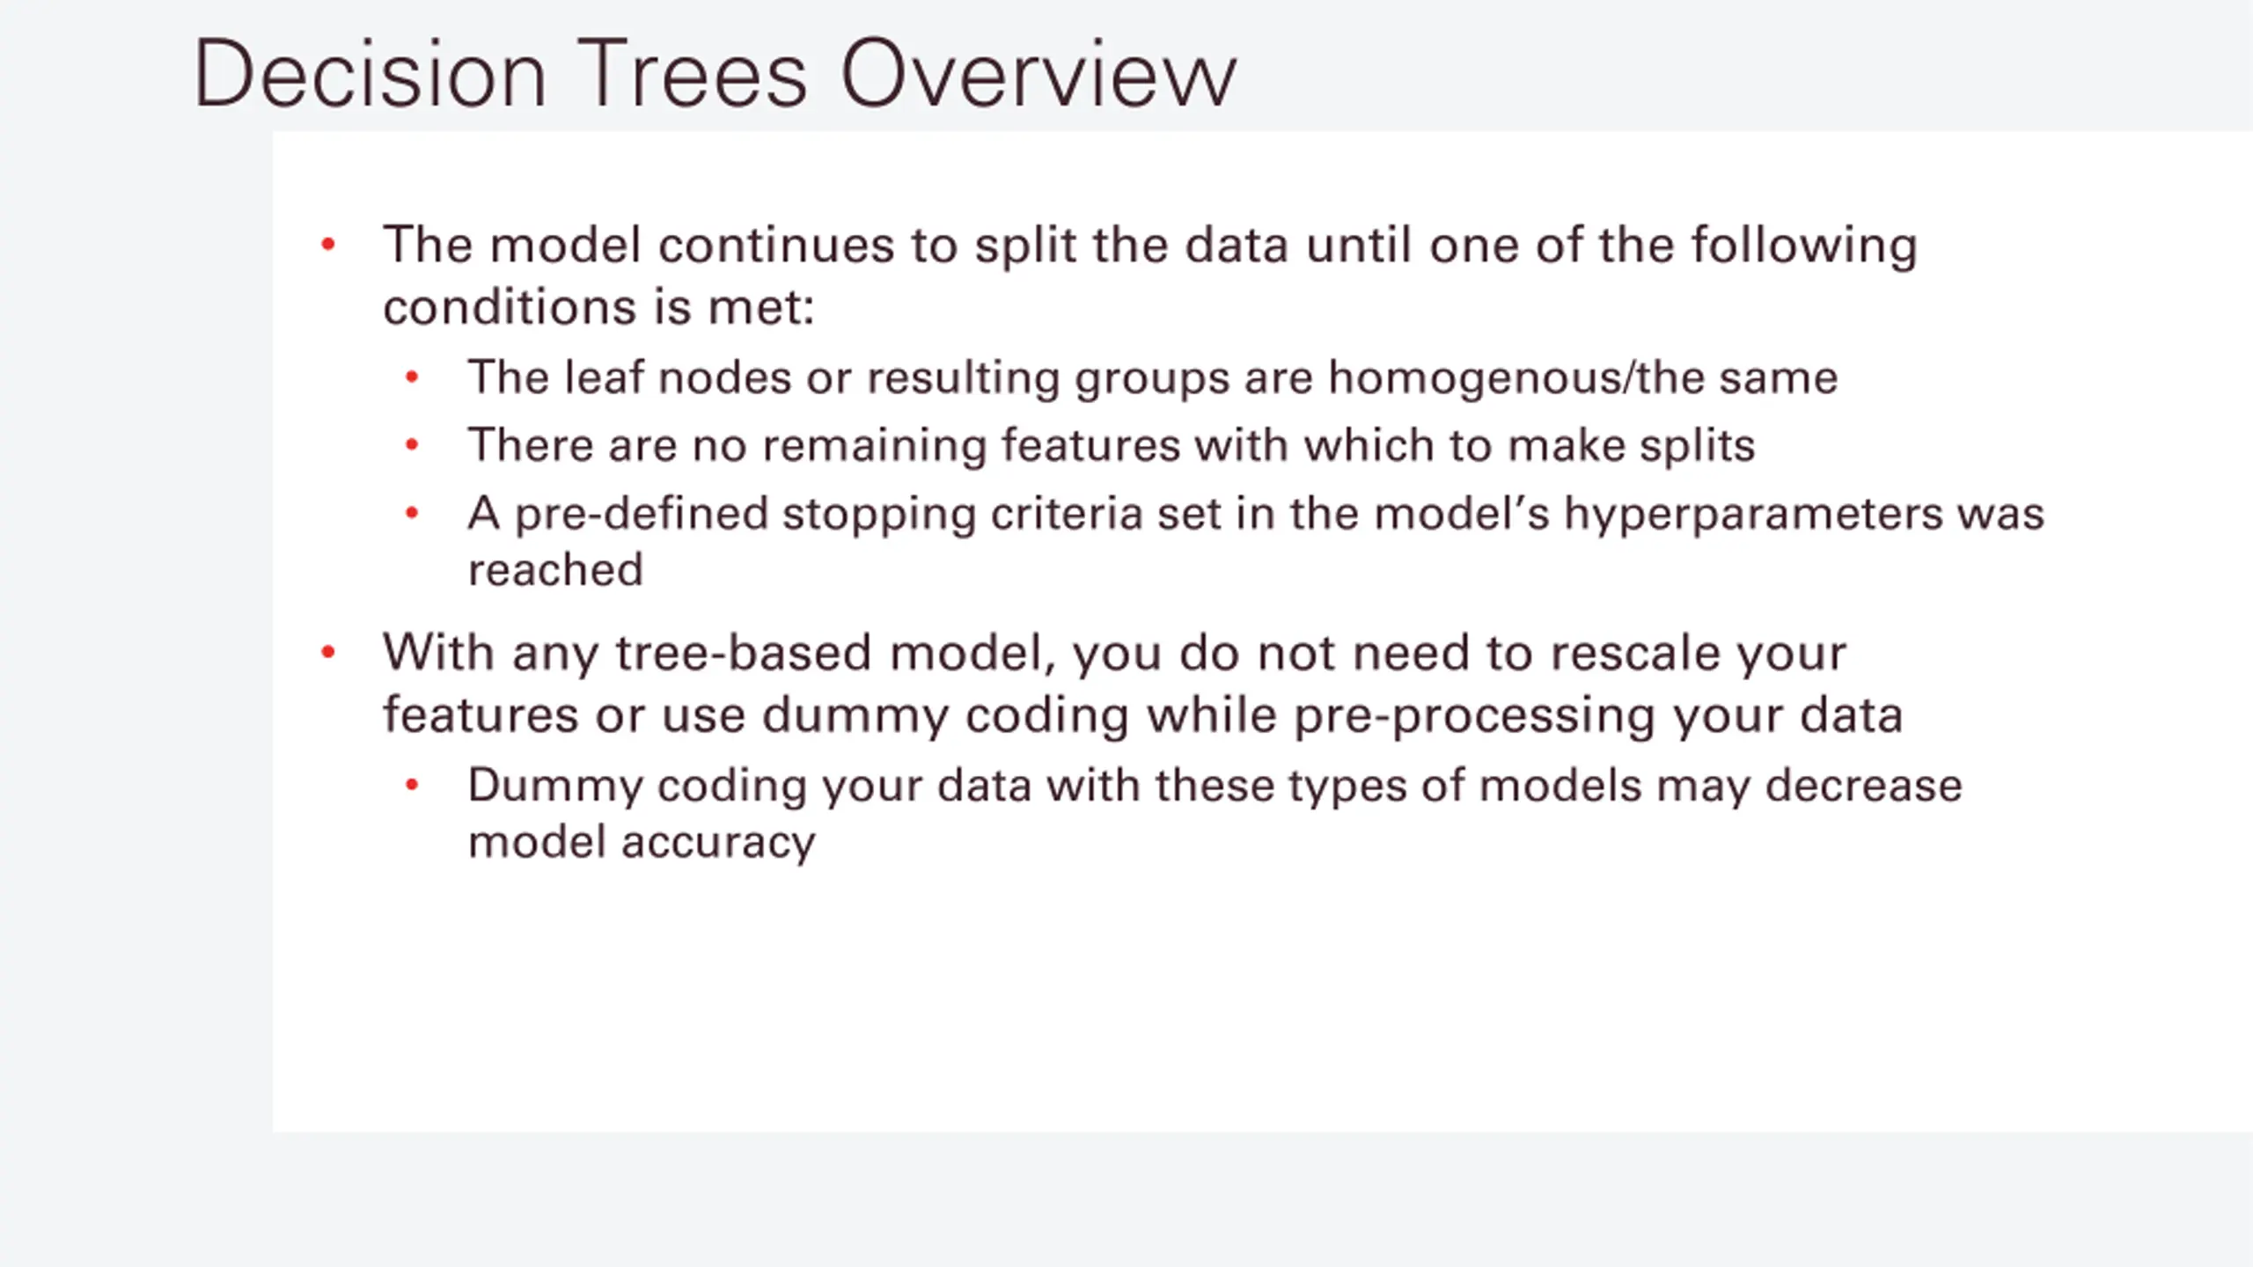Click the red bullet before "A pre-defined stopping"
2253x1267 pixels.
(x=412, y=513)
